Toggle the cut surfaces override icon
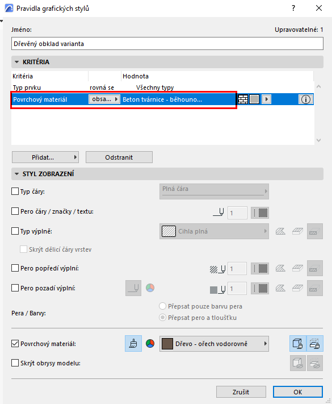332x404 pixels. click(315, 343)
